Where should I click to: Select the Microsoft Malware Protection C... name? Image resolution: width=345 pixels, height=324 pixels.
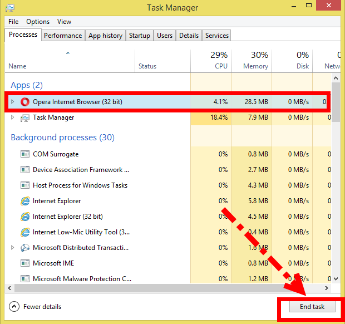point(82,279)
